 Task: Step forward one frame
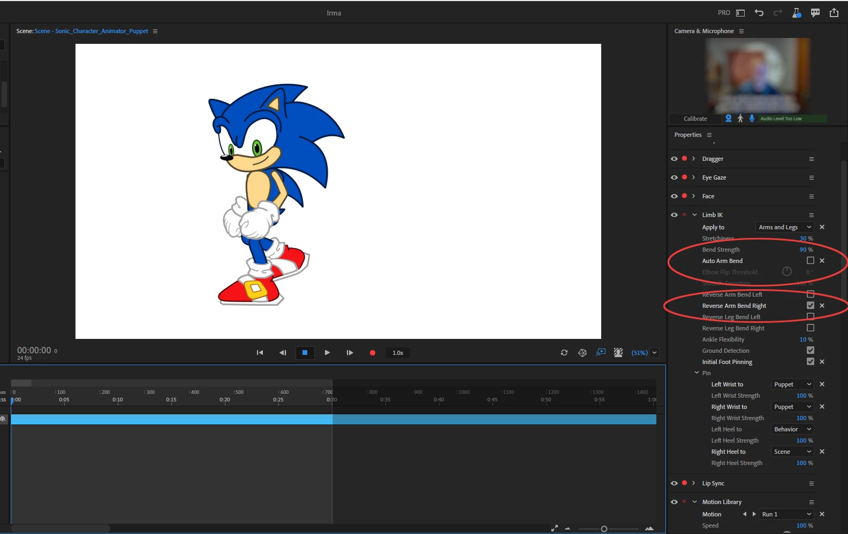(x=350, y=353)
